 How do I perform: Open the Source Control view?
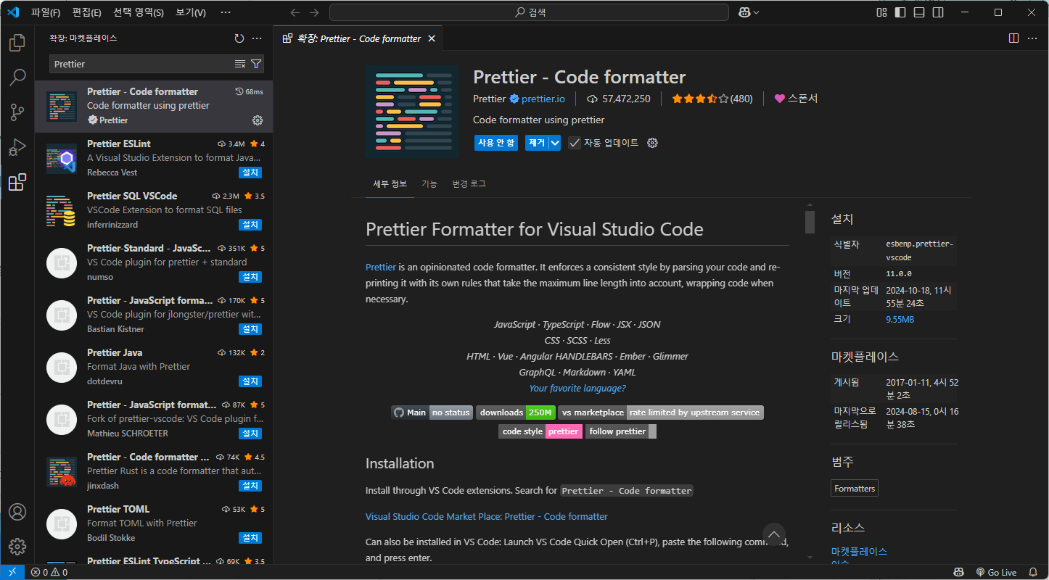(17, 112)
